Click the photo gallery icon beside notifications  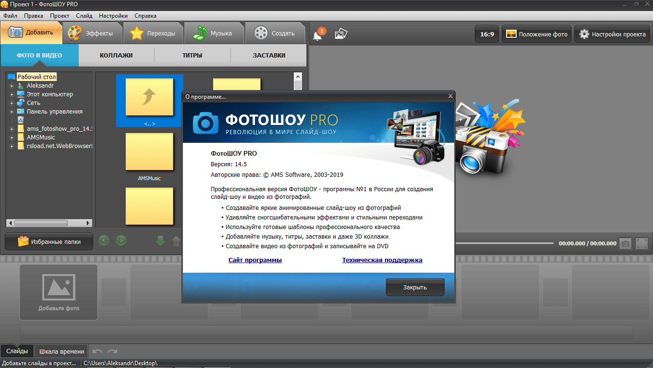click(341, 34)
